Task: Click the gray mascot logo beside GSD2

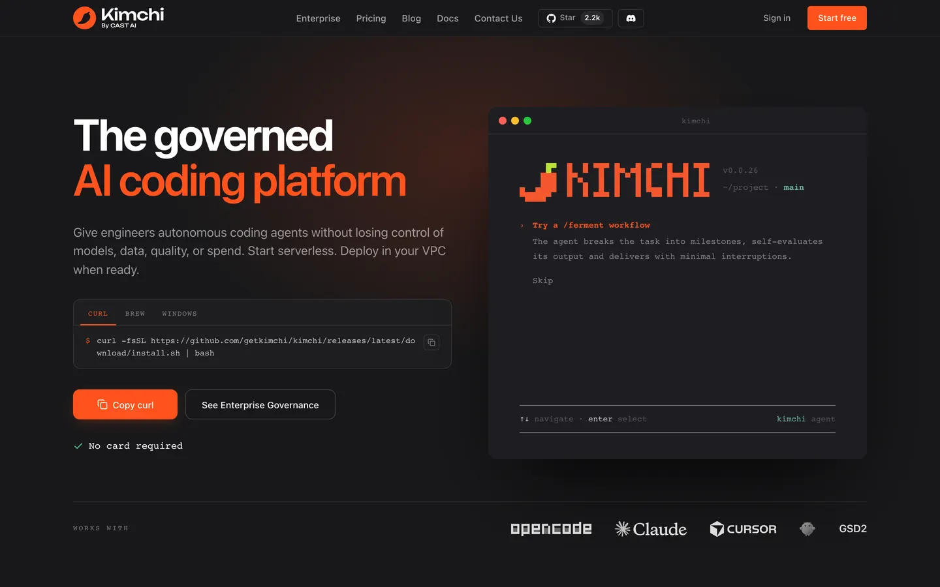Action: [807, 529]
